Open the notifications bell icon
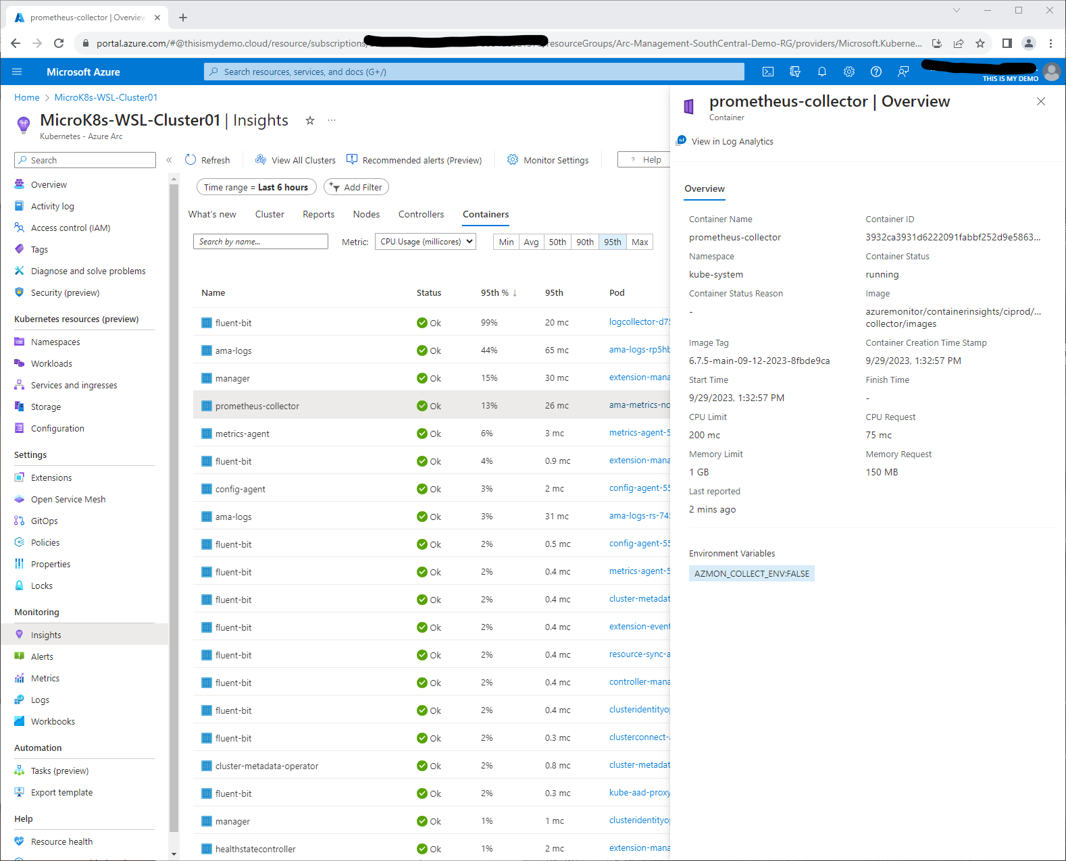The width and height of the screenshot is (1066, 861). 822,72
